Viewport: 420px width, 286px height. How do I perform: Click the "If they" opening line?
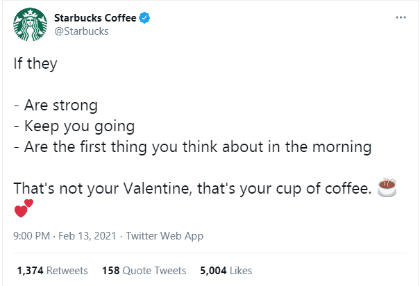tap(35, 65)
